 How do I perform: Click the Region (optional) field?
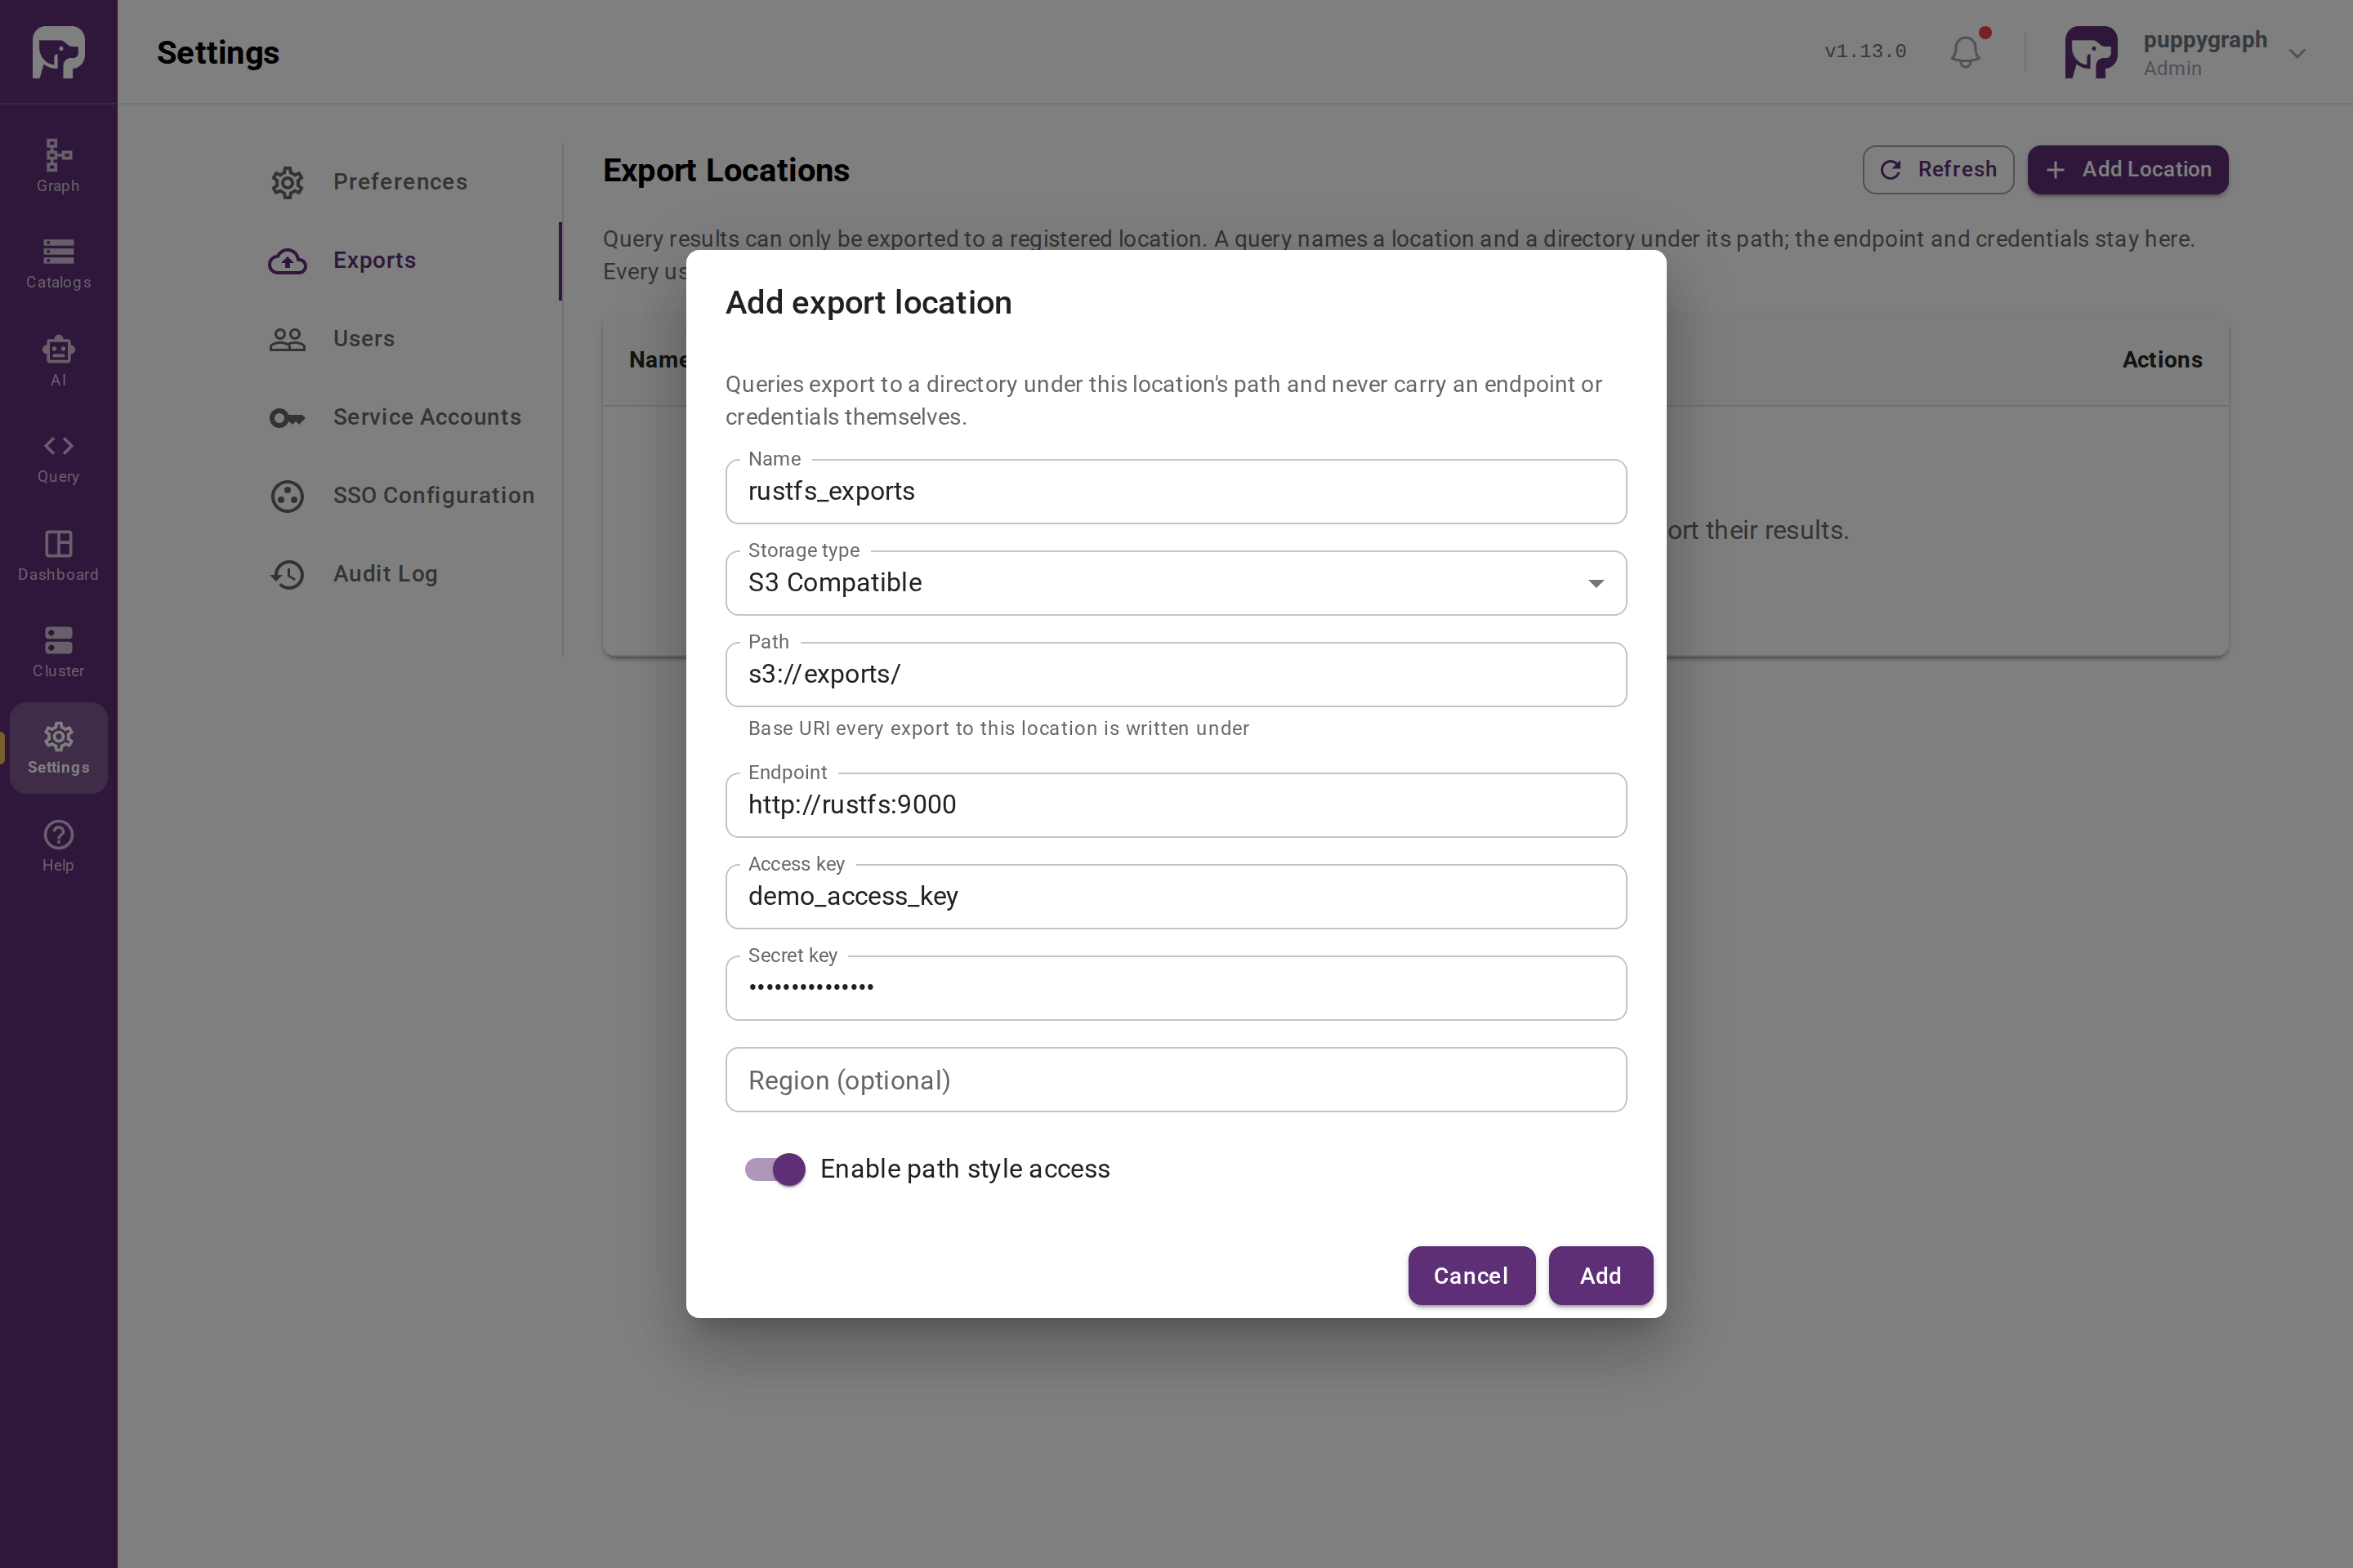[x=1176, y=1080]
